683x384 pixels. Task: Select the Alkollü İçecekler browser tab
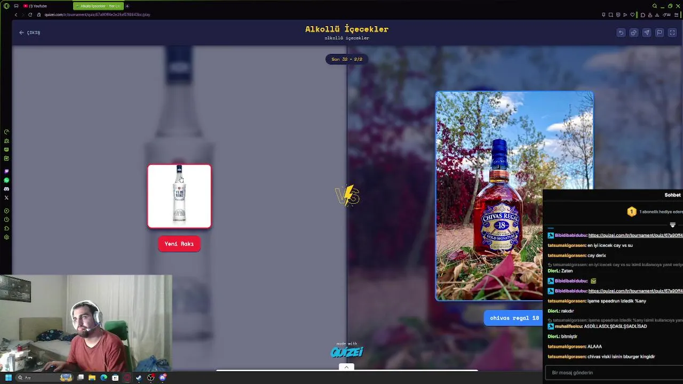pyautogui.click(x=98, y=6)
